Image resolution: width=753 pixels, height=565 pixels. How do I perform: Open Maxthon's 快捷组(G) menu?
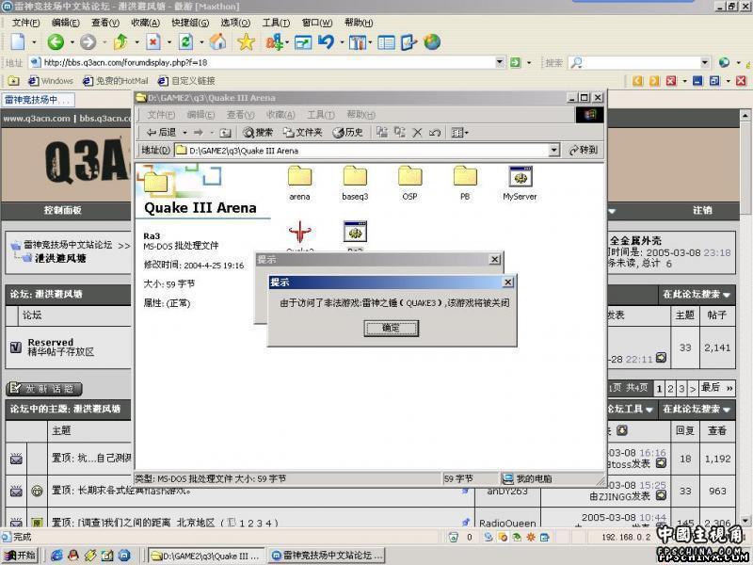pyautogui.click(x=190, y=23)
